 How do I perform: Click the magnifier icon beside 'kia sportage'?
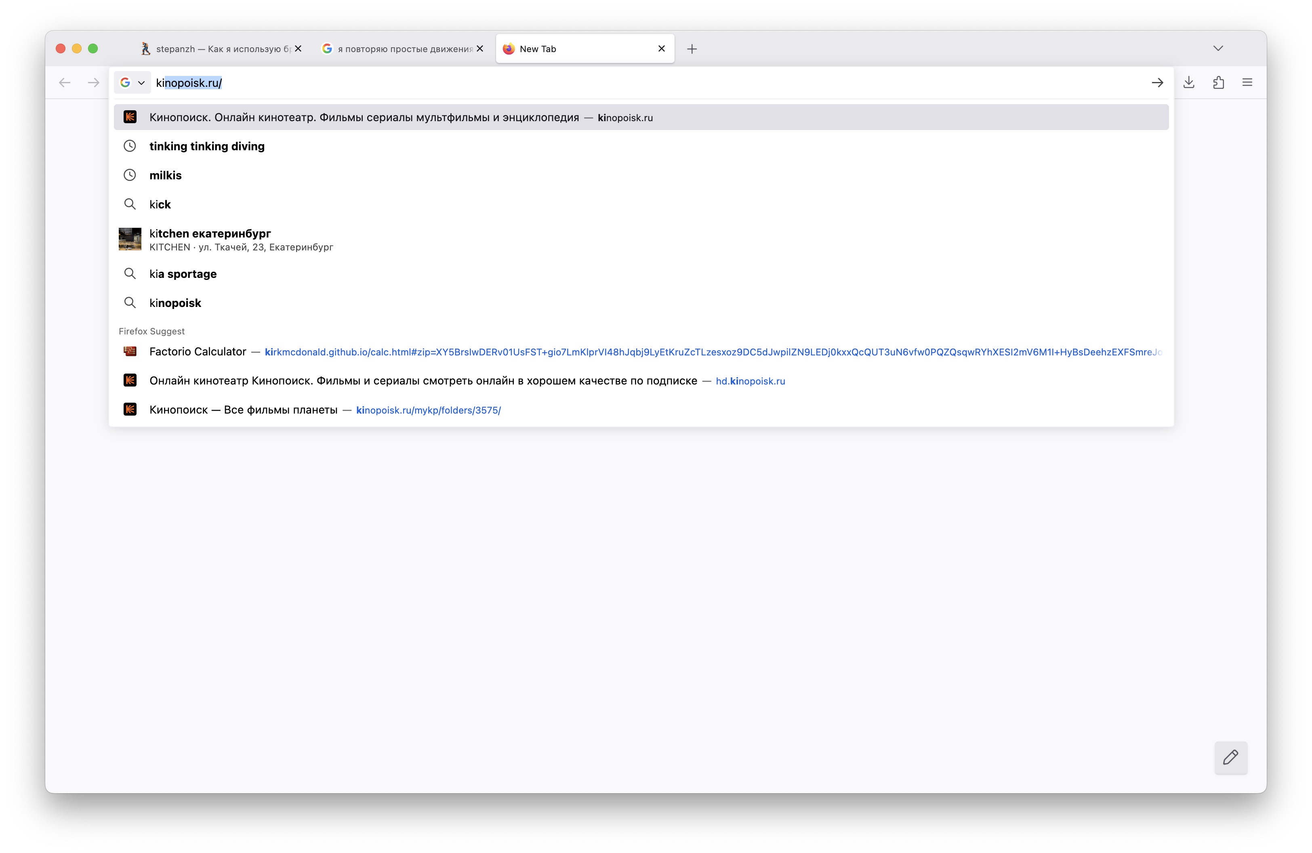(130, 274)
